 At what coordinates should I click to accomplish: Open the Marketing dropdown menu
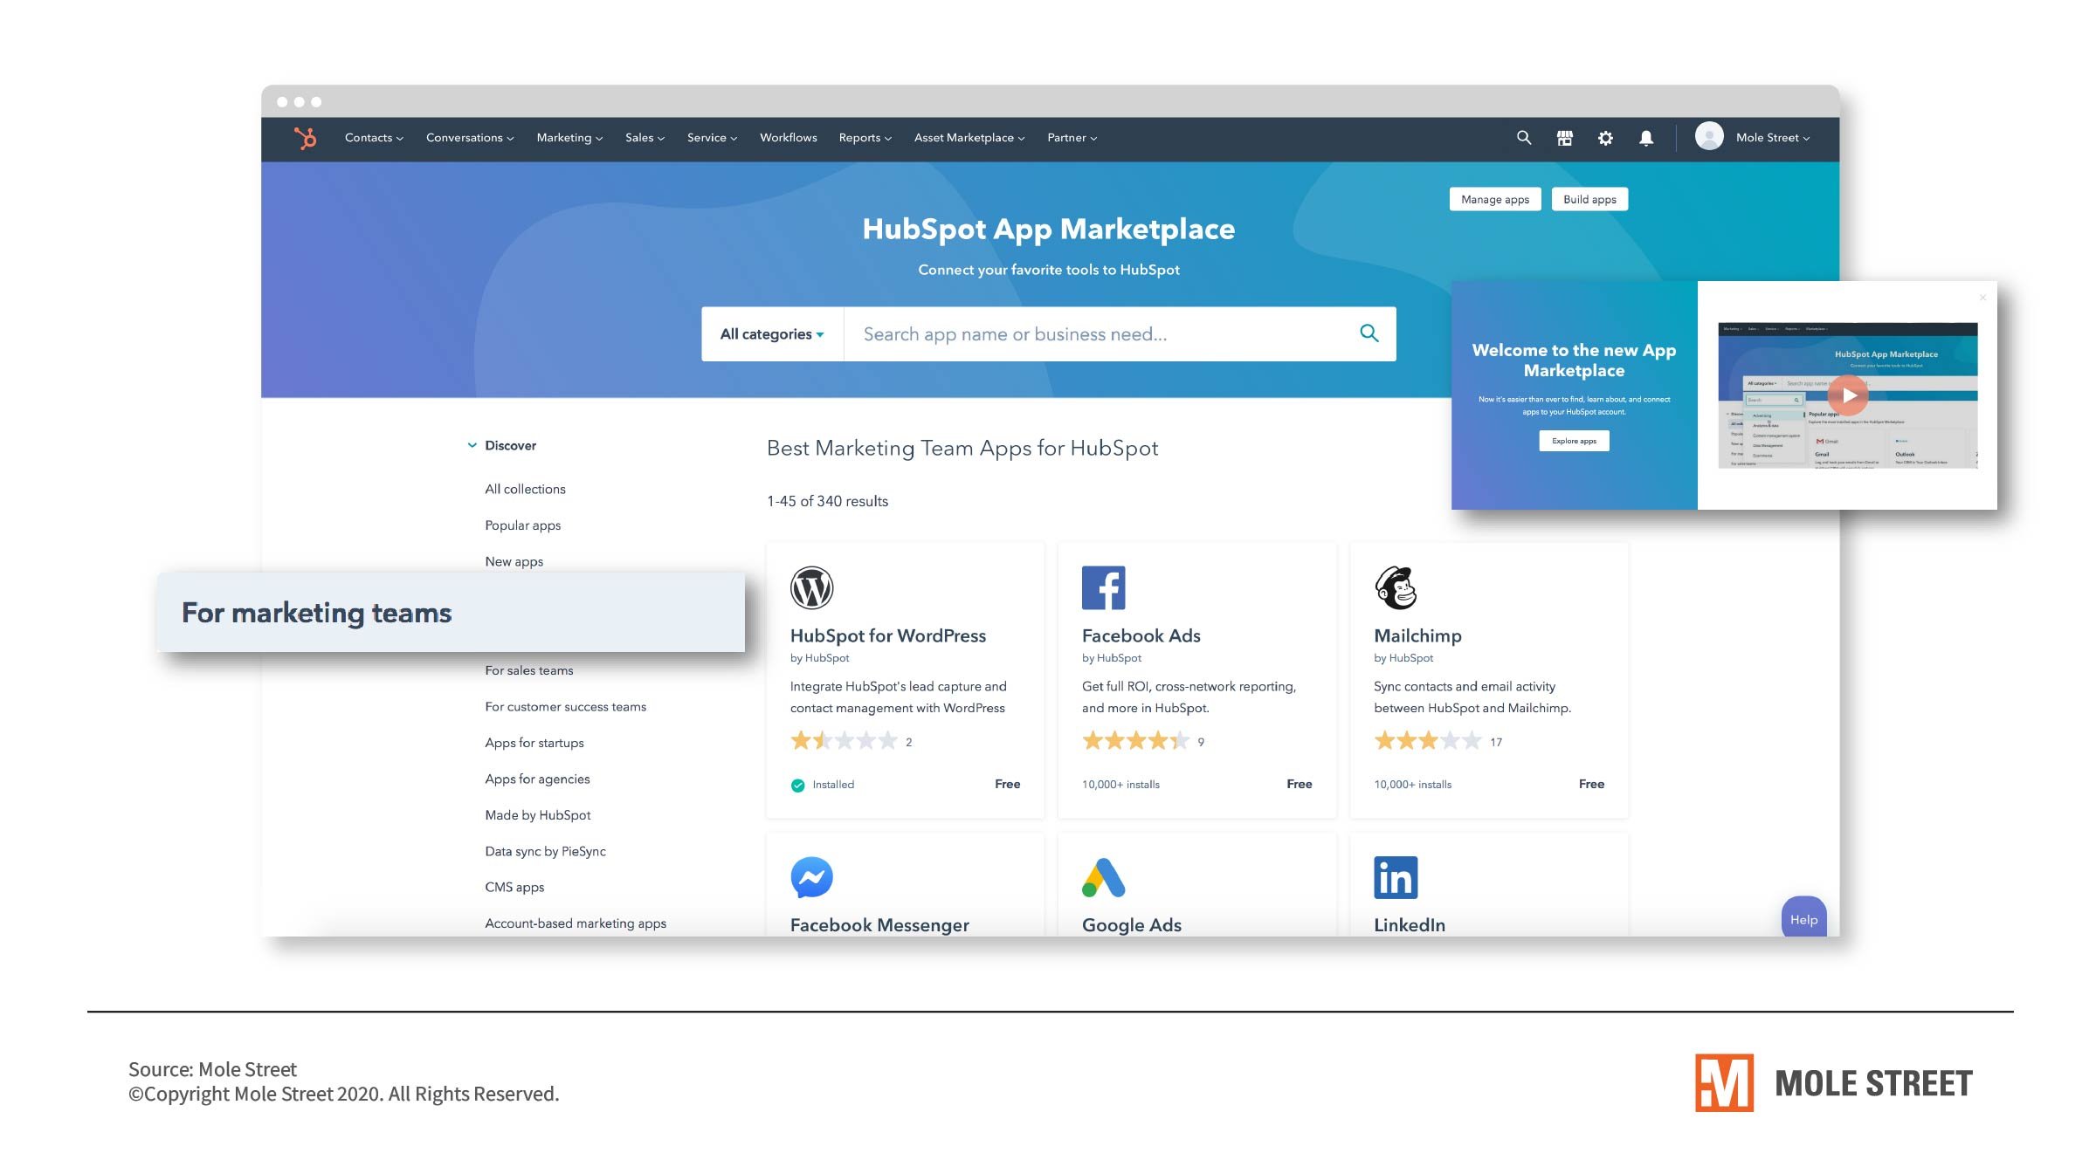pyautogui.click(x=569, y=138)
